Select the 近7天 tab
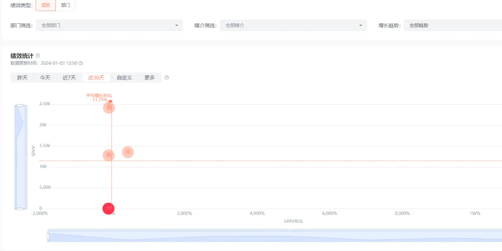502x251 pixels. (x=69, y=78)
